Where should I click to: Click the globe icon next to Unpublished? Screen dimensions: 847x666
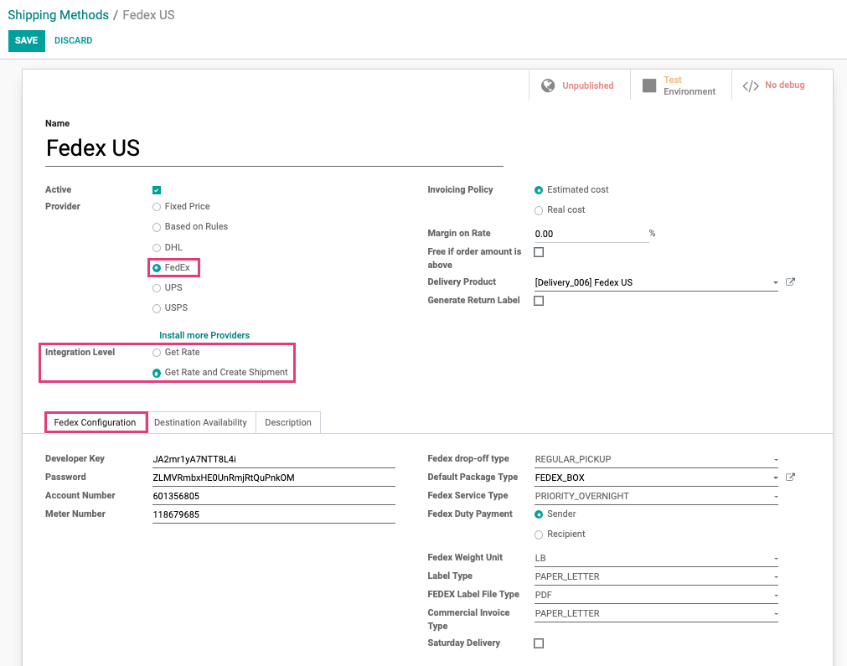tap(548, 85)
